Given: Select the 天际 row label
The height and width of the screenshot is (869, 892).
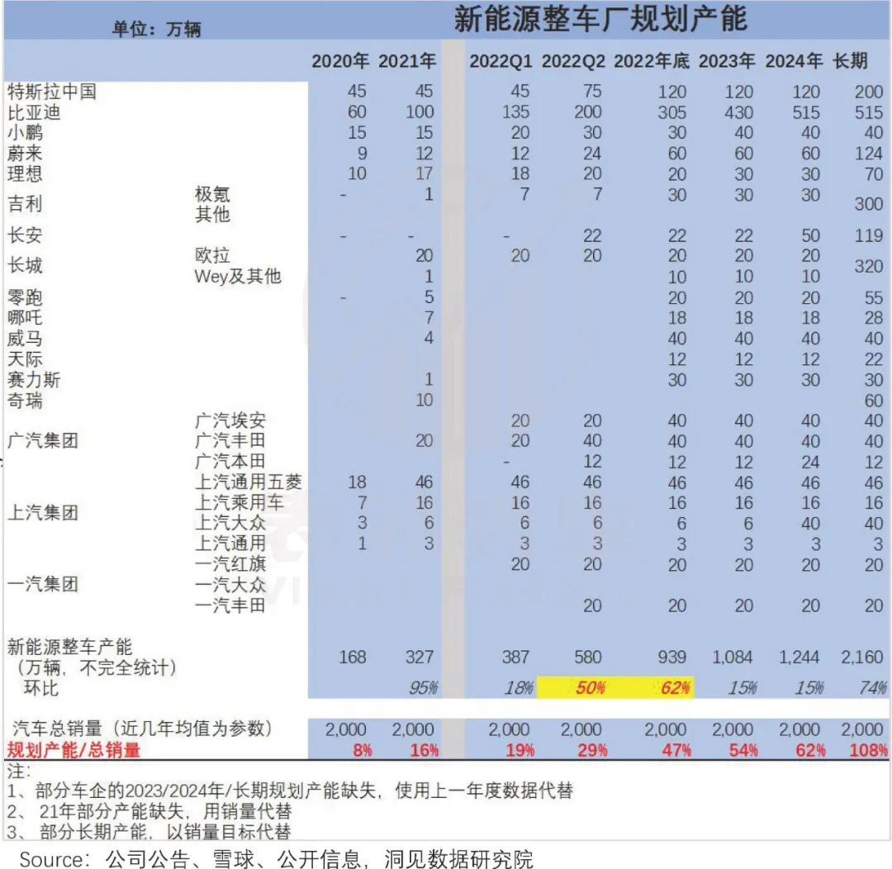Looking at the screenshot, I should [x=25, y=359].
